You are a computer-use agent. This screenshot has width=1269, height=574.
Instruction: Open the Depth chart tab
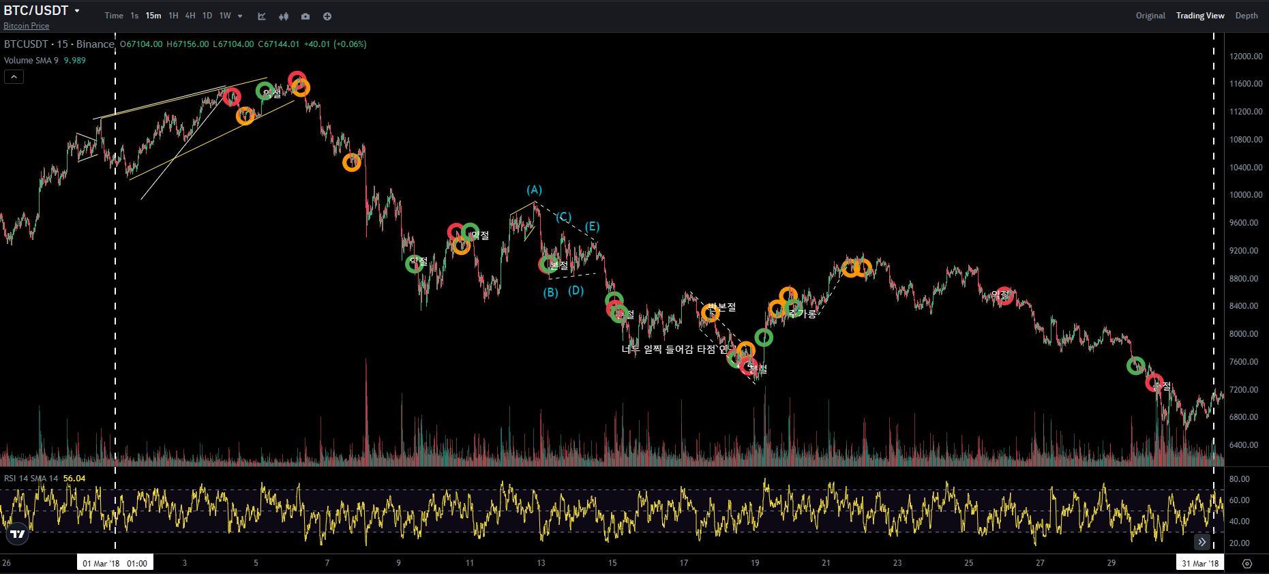pos(1246,16)
